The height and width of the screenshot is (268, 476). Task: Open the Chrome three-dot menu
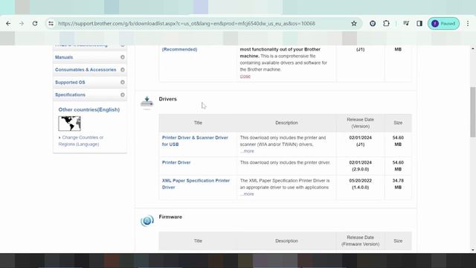[468, 23]
